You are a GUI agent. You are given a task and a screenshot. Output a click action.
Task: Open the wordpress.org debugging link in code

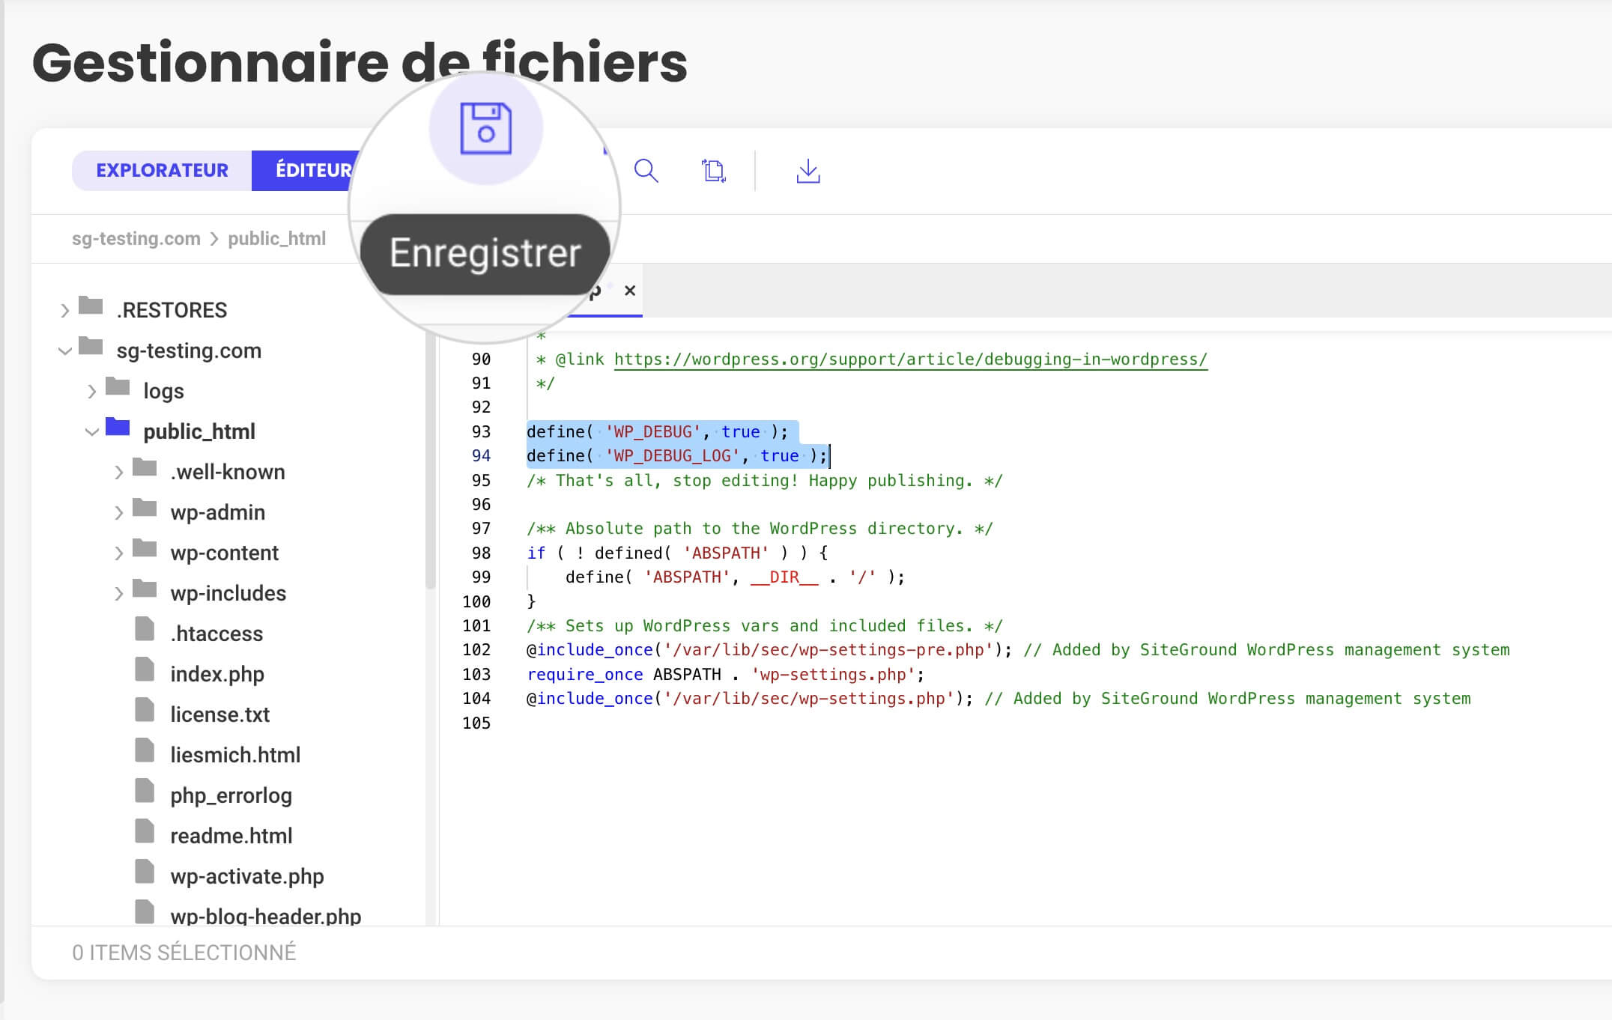(910, 359)
